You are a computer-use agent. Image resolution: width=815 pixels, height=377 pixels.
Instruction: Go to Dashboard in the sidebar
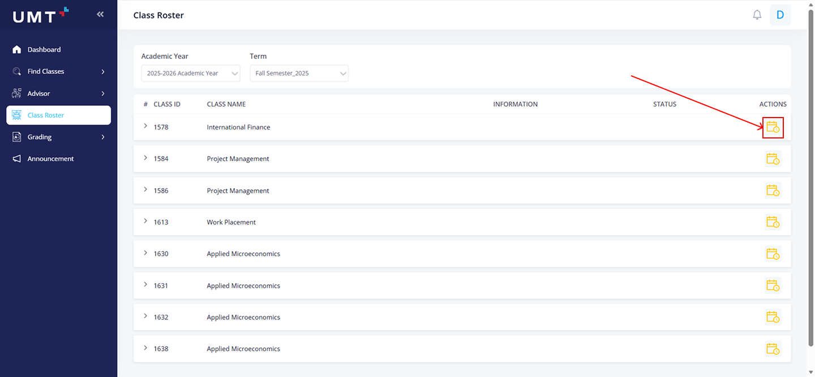point(44,50)
